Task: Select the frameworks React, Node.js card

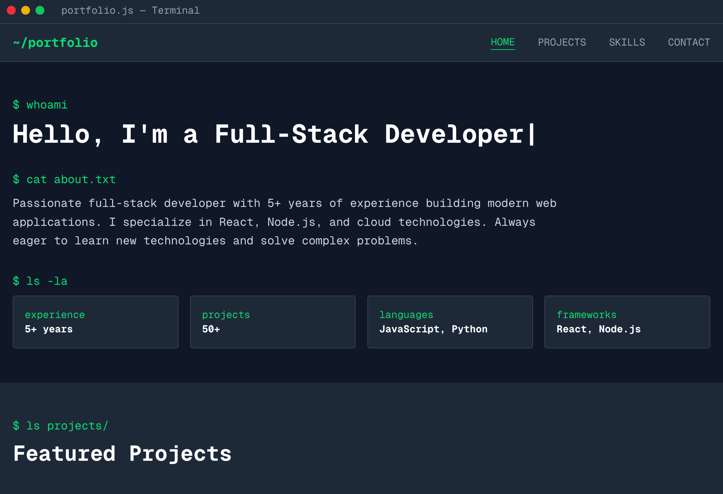Action: (x=627, y=322)
